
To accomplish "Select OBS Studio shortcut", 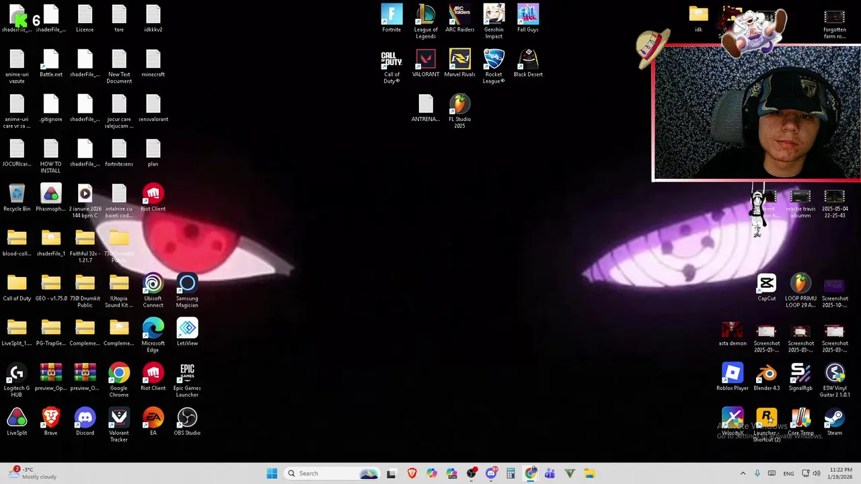I will tap(187, 421).
